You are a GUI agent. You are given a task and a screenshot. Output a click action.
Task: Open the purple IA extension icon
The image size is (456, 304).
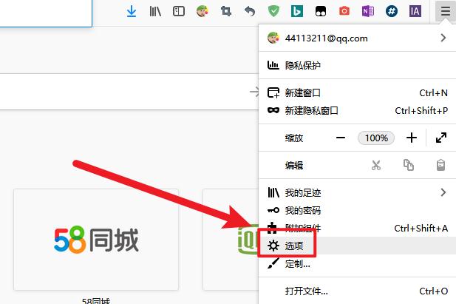415,12
